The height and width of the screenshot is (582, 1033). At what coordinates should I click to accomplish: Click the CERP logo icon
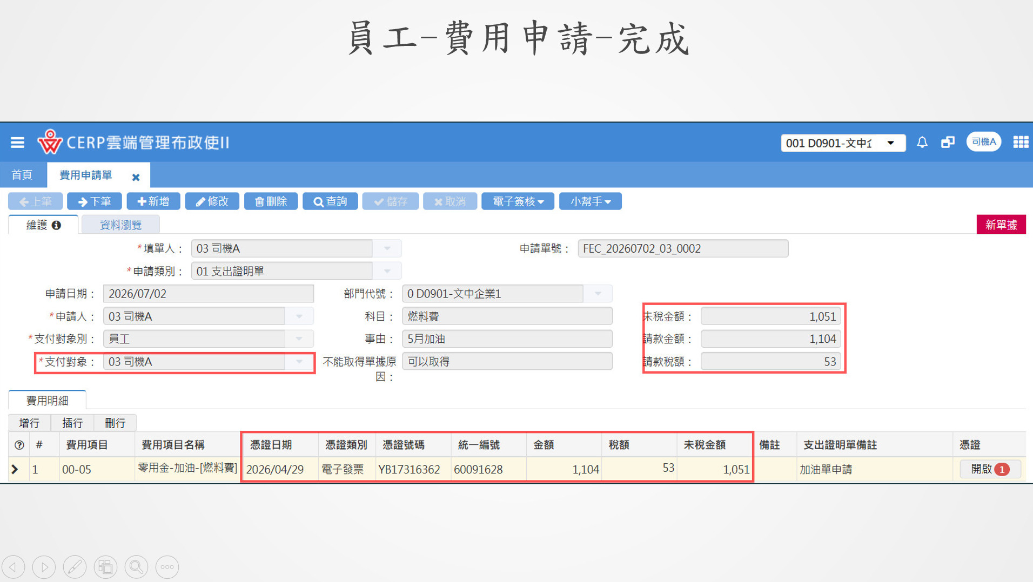coord(50,142)
